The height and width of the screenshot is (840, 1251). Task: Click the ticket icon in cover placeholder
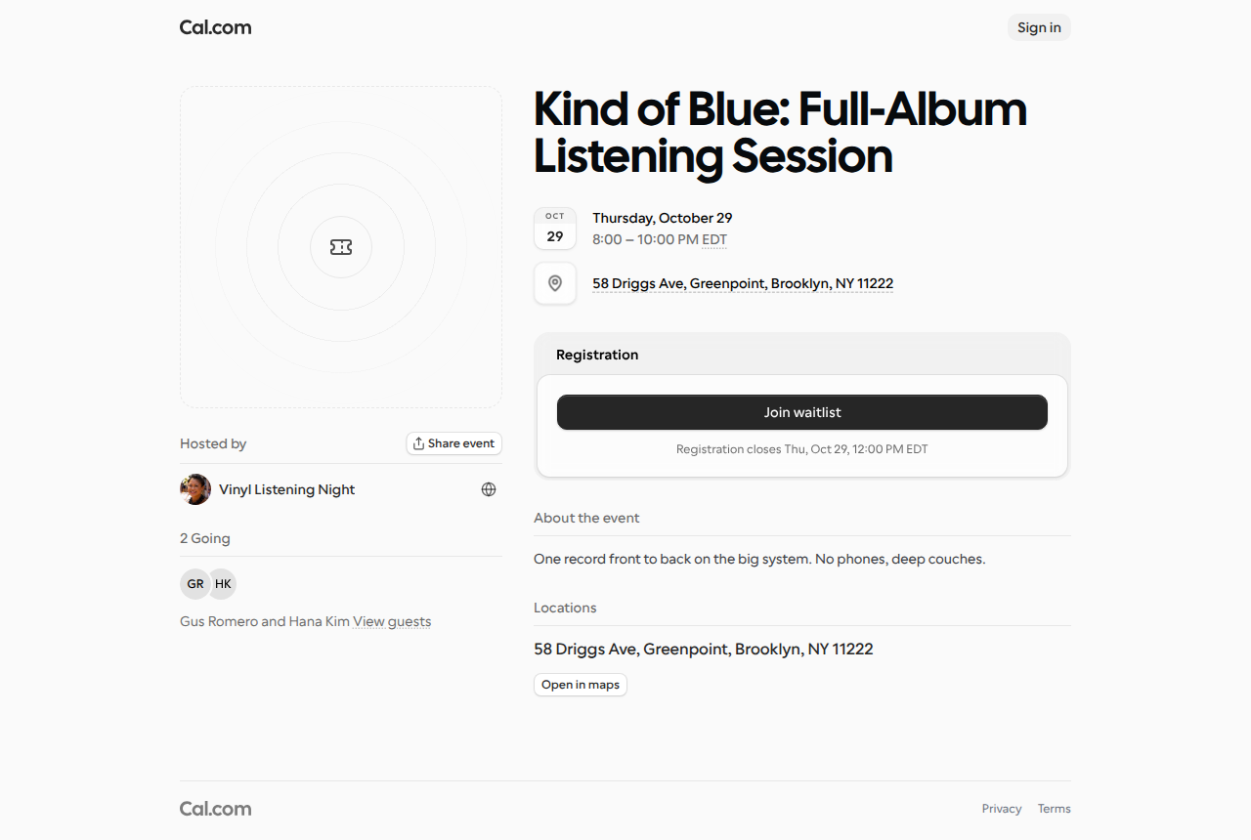[x=341, y=247]
